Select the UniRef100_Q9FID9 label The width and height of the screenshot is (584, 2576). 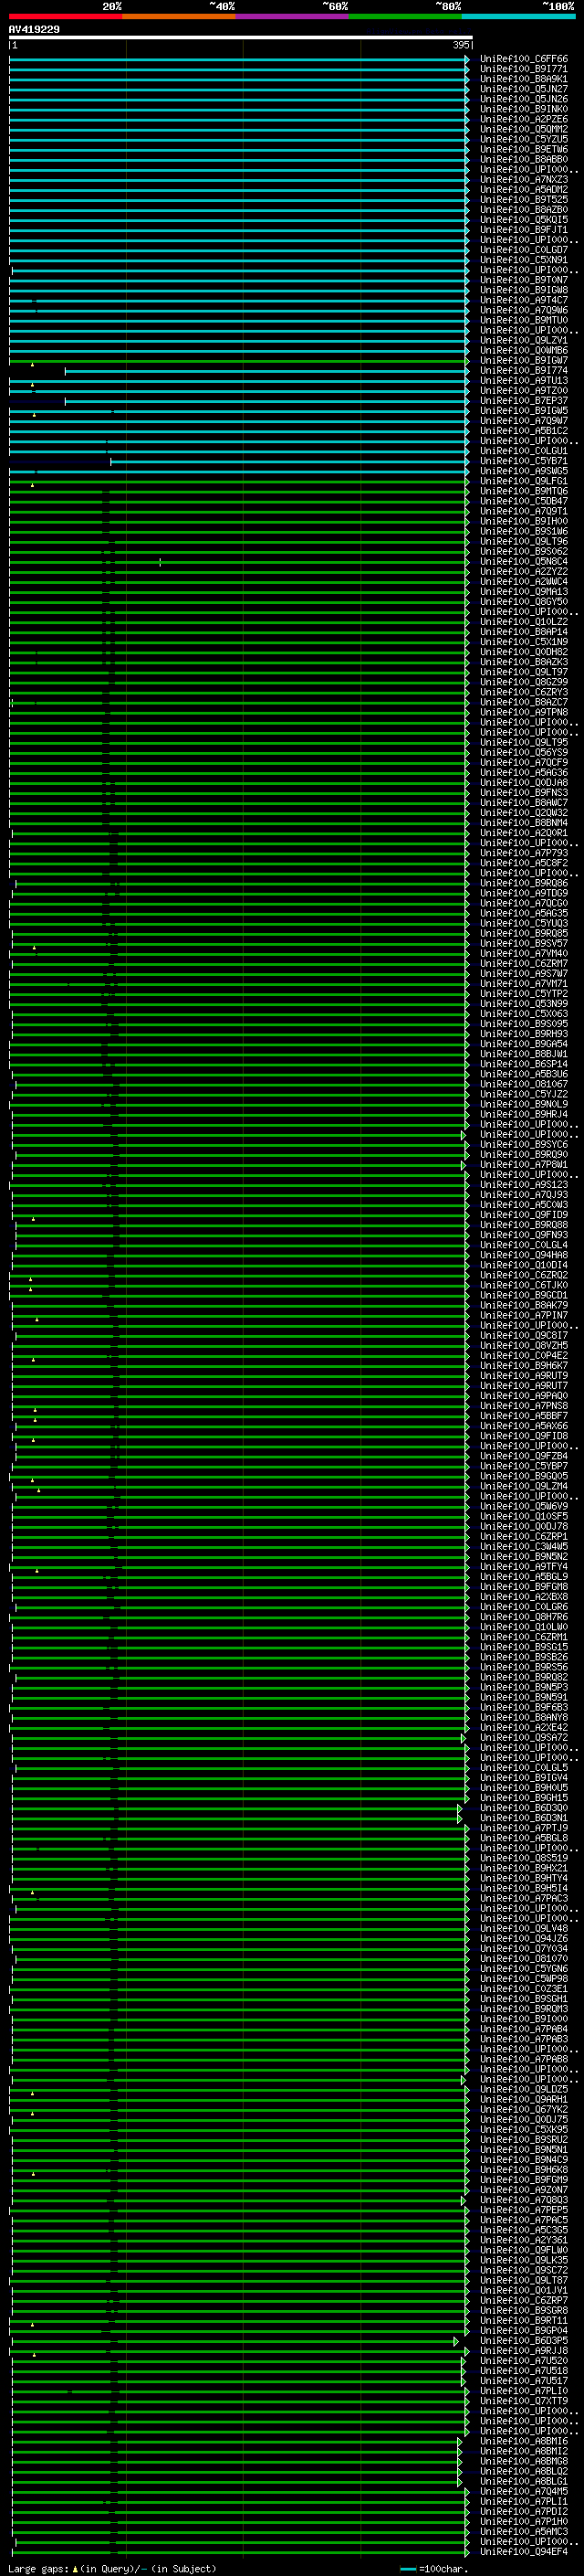(x=523, y=1214)
